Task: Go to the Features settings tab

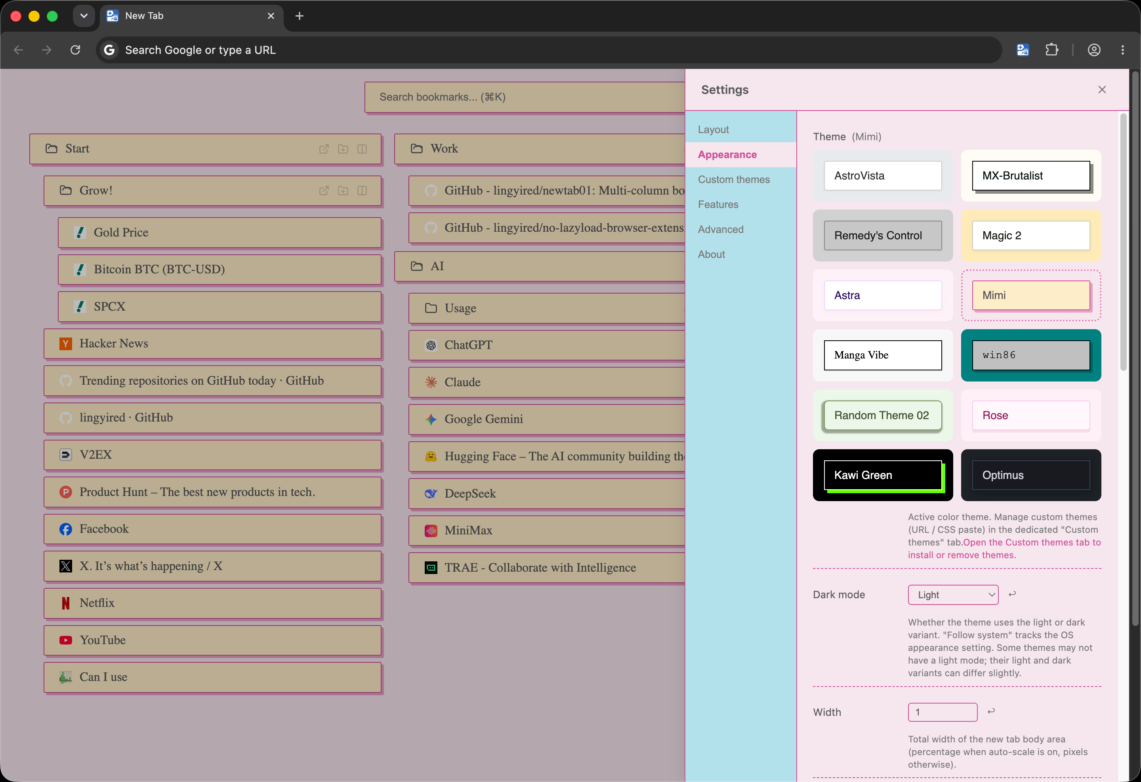Action: [740, 204]
